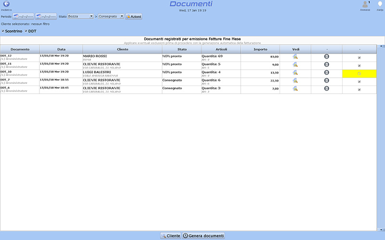Viewport: 385px width, 240px height.
Task: Click the Azioni button
Action: (134, 16)
